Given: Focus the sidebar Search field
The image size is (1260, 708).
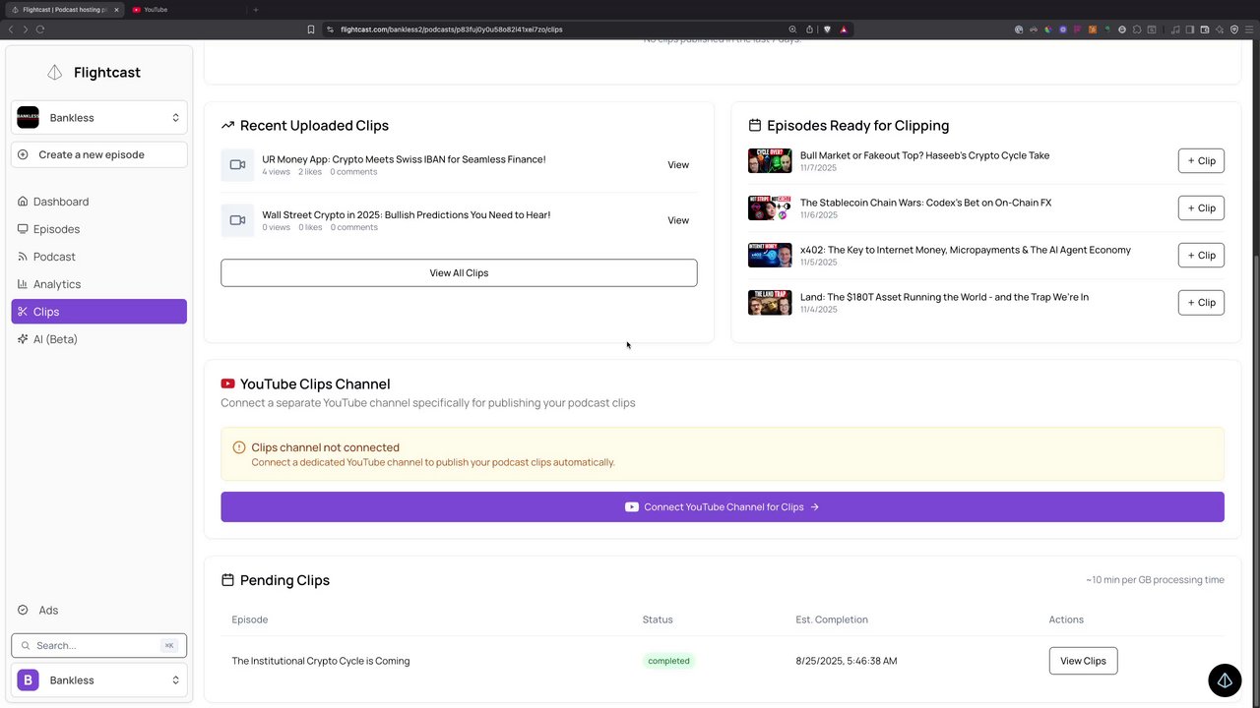Looking at the screenshot, I should click(94, 646).
